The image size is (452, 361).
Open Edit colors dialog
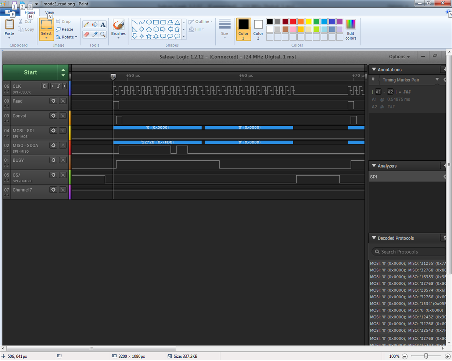[x=351, y=29]
